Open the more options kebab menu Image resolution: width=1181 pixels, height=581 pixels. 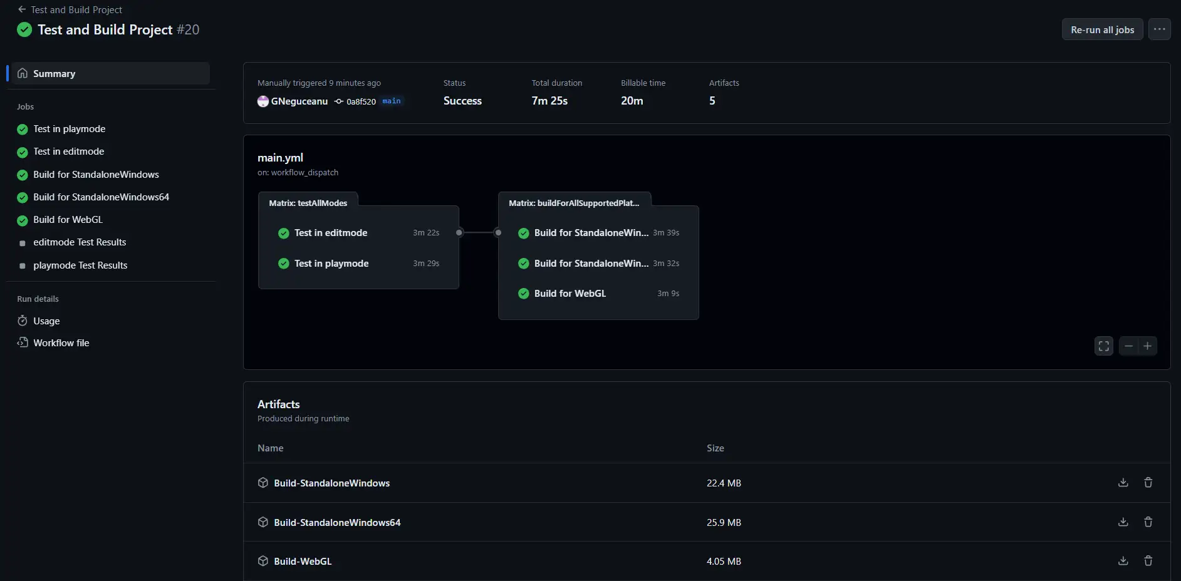point(1160,29)
